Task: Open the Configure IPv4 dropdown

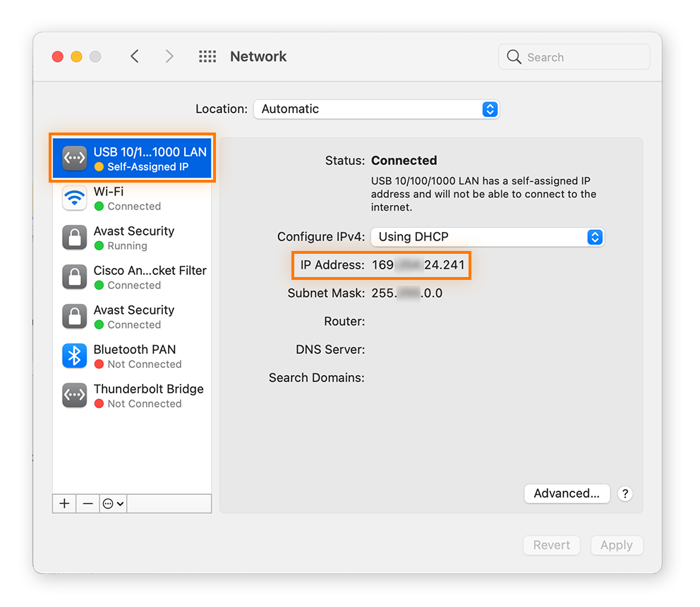Action: tap(487, 237)
